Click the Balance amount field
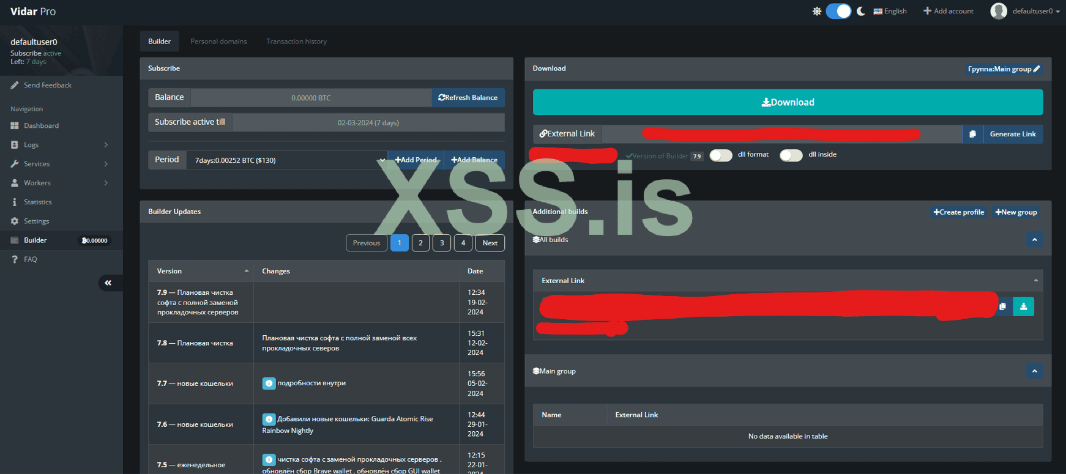This screenshot has width=1066, height=474. 311,98
